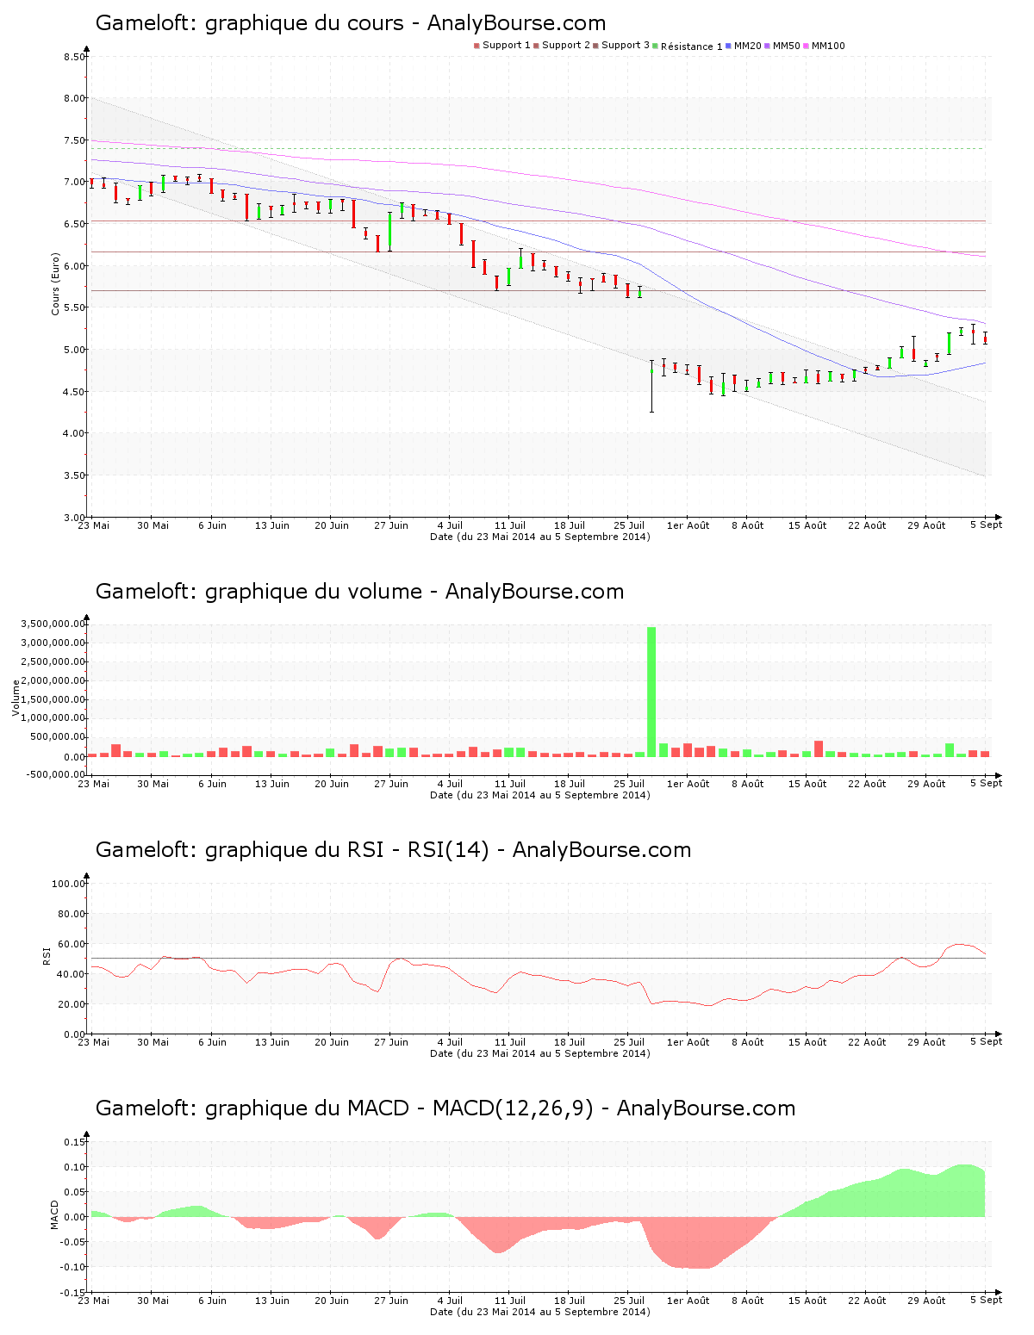Click the 5.00 value on price axis
This screenshot has height=1335, width=1034.
pyautogui.click(x=74, y=350)
